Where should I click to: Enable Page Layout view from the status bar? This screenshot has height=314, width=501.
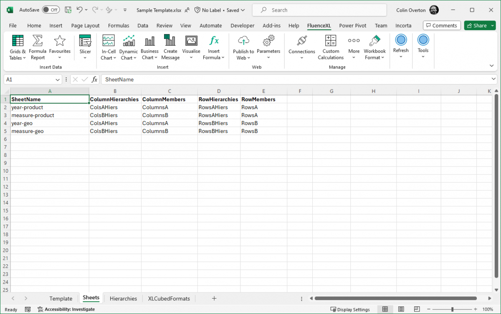tap(401, 309)
